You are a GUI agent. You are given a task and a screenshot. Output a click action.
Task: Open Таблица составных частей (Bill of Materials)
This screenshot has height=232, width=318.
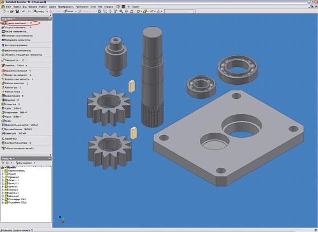pos(18,148)
